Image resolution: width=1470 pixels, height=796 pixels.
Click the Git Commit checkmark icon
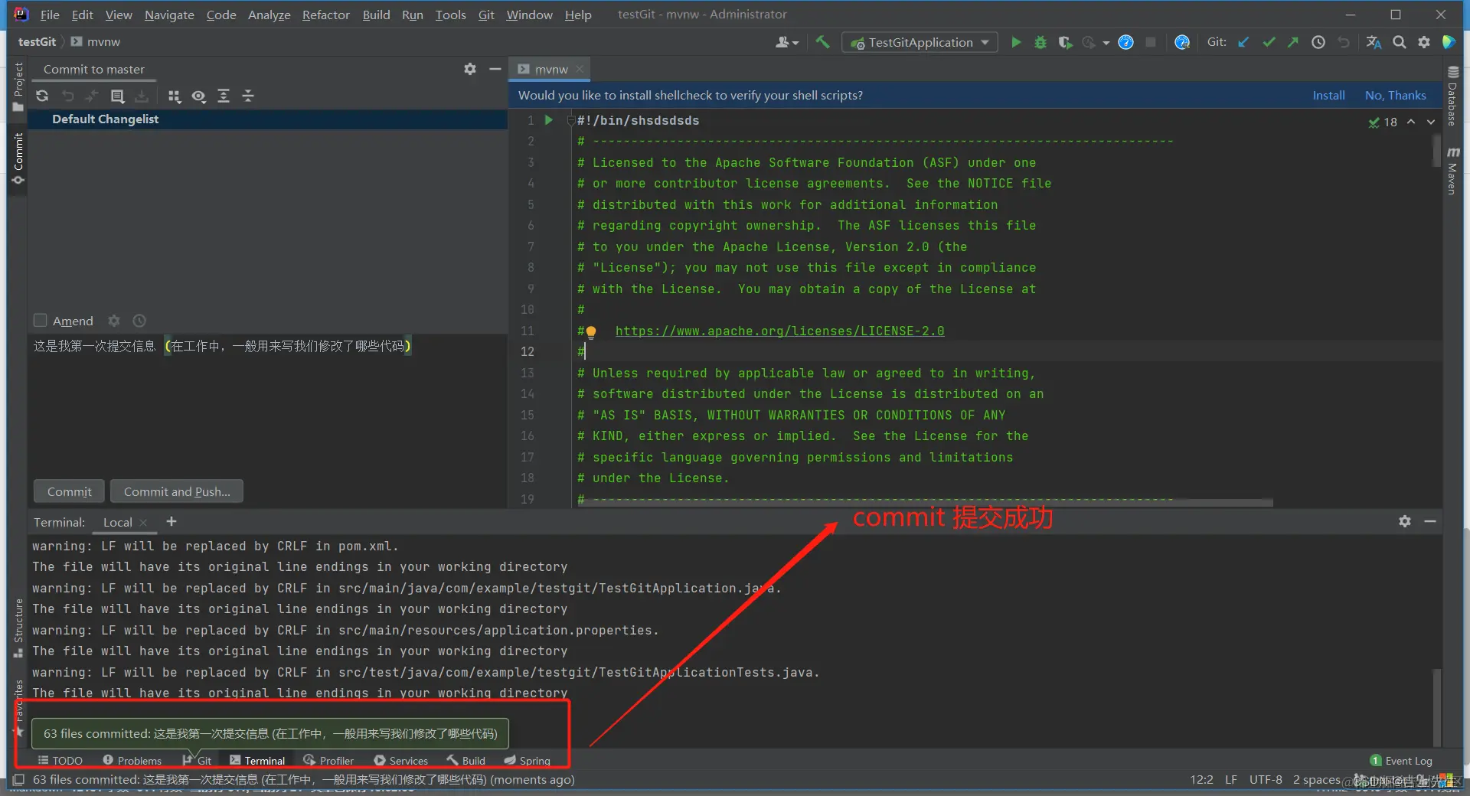(x=1269, y=42)
